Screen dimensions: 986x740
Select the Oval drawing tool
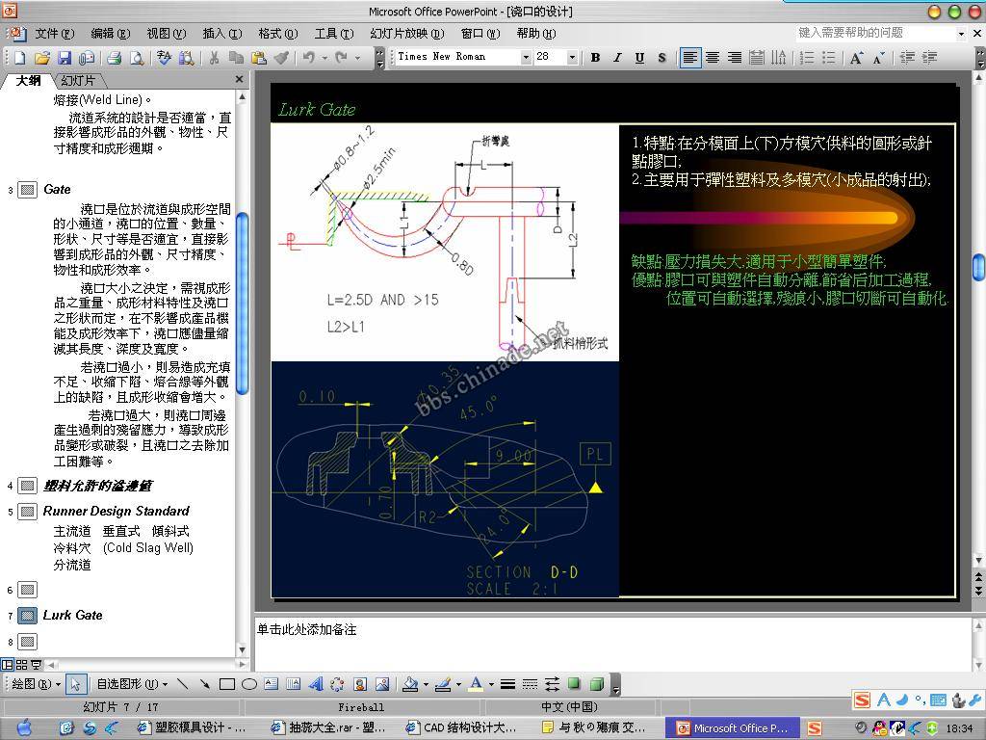[x=248, y=684]
